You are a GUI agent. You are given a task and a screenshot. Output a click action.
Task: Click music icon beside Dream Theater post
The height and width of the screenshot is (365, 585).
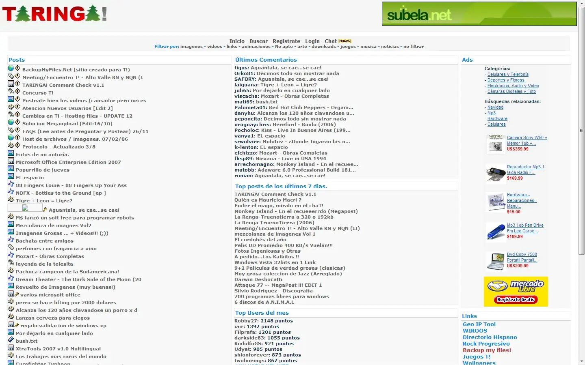click(11, 278)
